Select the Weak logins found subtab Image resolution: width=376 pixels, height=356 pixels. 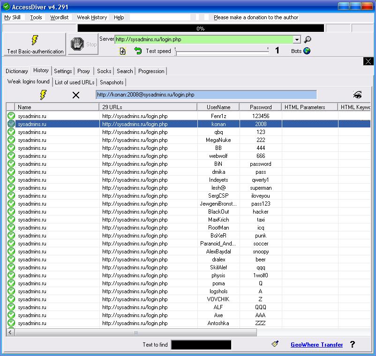click(x=28, y=82)
